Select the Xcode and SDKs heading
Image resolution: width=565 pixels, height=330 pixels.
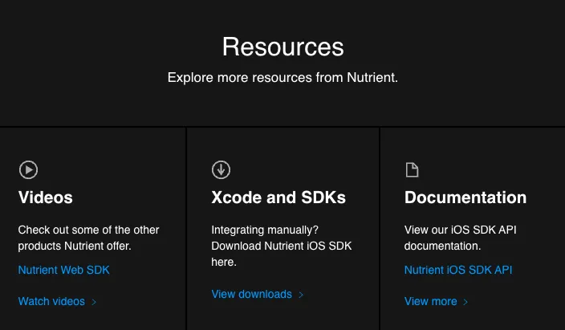[278, 198]
